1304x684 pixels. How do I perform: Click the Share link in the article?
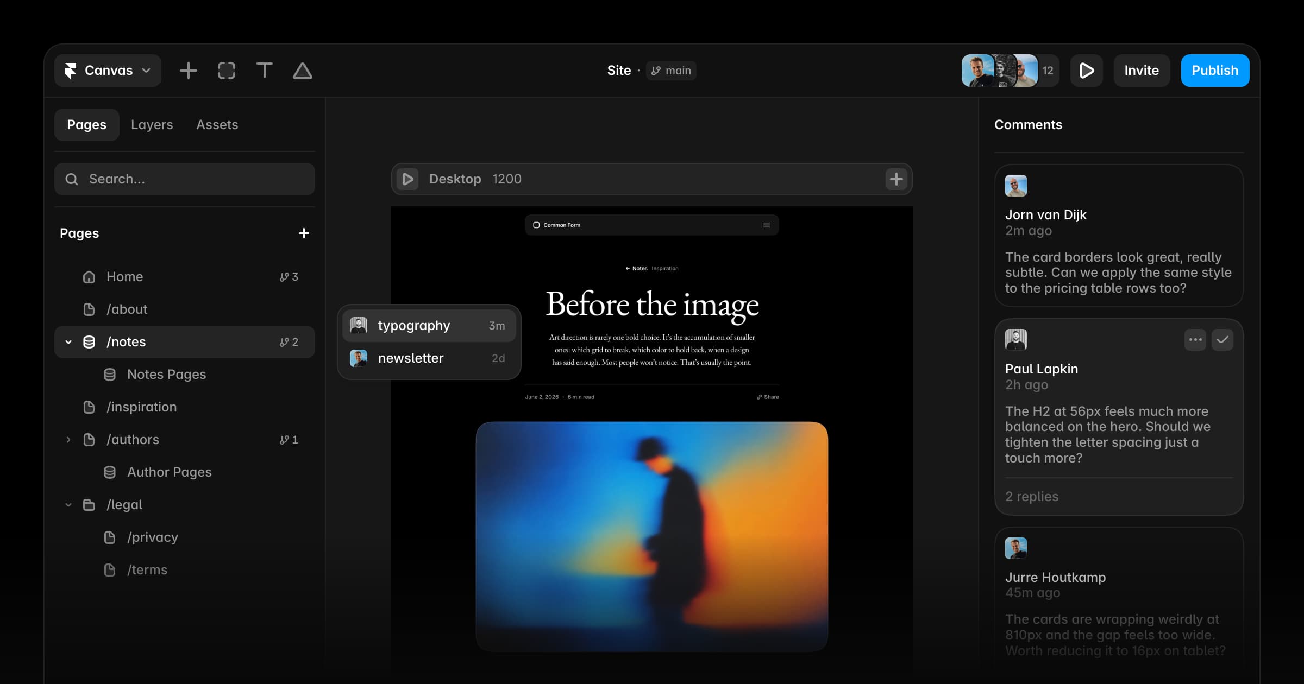pyautogui.click(x=768, y=397)
